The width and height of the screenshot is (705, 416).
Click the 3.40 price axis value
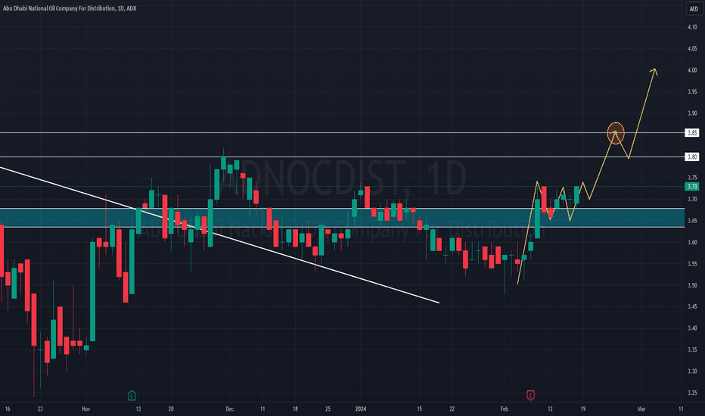(x=692, y=328)
